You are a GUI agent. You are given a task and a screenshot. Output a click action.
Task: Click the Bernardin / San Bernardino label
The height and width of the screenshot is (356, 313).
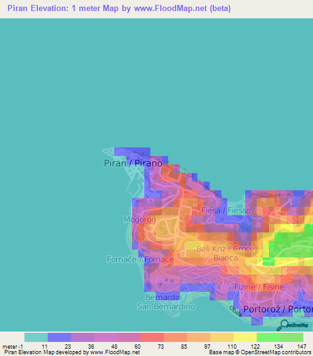click(166, 302)
